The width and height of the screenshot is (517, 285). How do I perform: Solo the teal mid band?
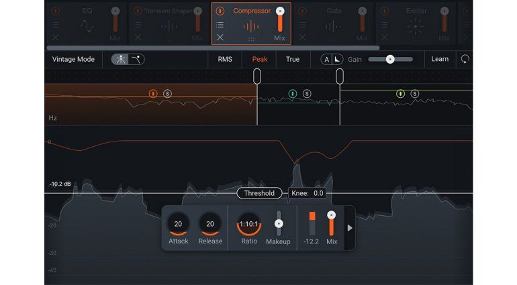click(x=307, y=93)
